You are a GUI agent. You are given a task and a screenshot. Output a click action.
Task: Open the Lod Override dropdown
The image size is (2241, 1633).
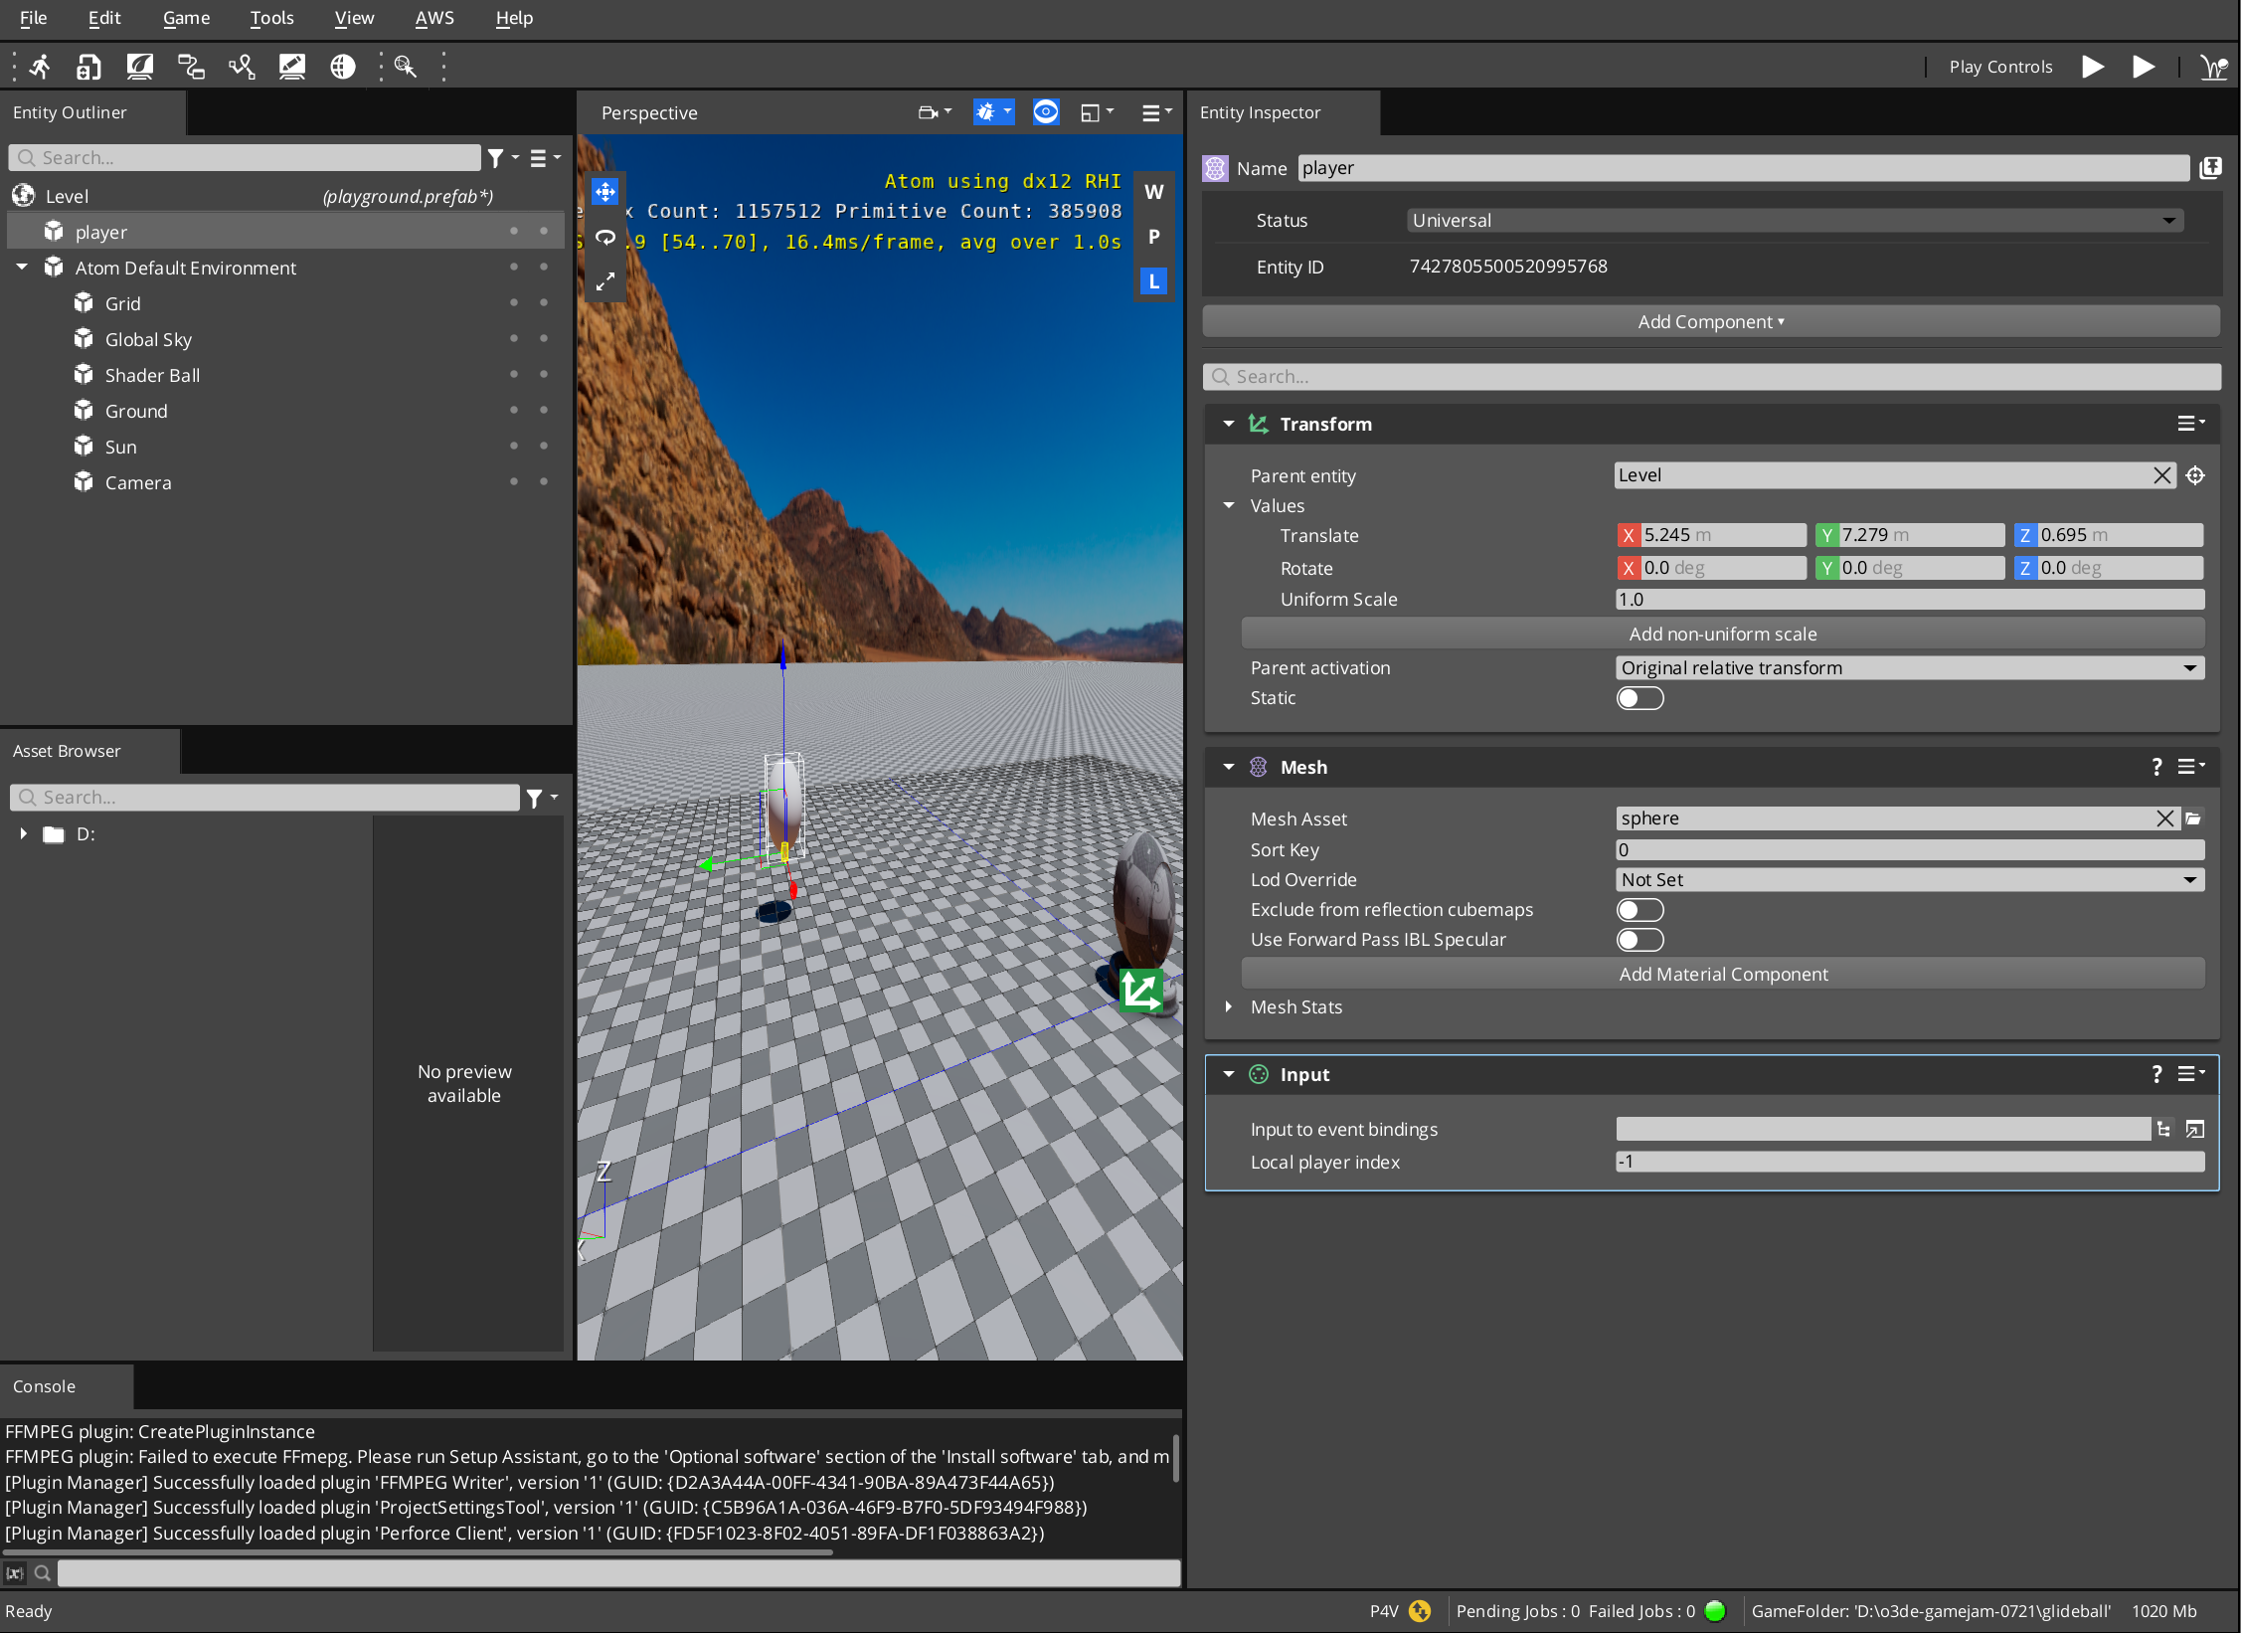click(1910, 880)
